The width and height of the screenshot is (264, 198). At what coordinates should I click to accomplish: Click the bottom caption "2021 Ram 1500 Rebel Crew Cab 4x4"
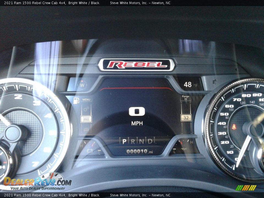pyautogui.click(x=35, y=195)
